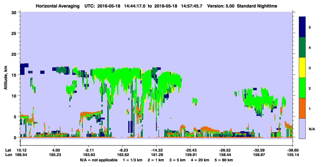The image size is (325, 167).
Task: Click the orange color bar segment 1
Action: point(302,108)
